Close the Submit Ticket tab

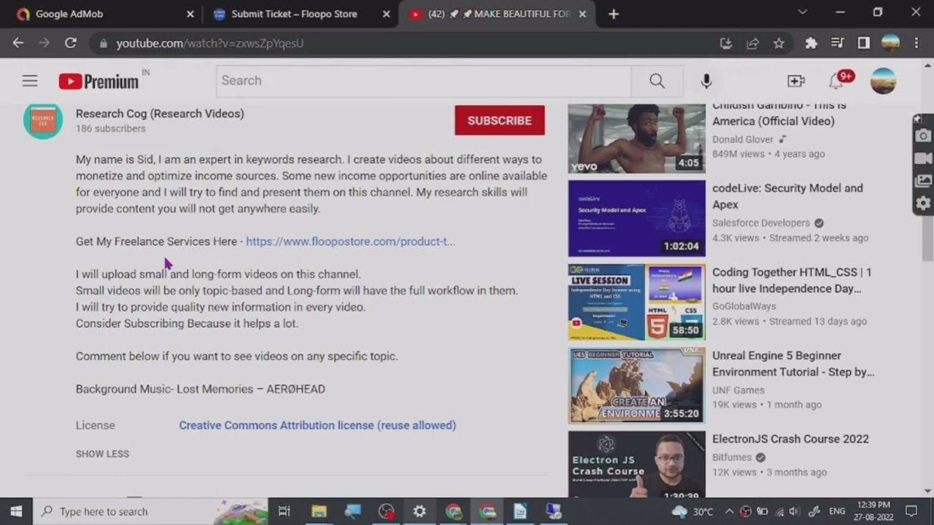click(x=385, y=14)
